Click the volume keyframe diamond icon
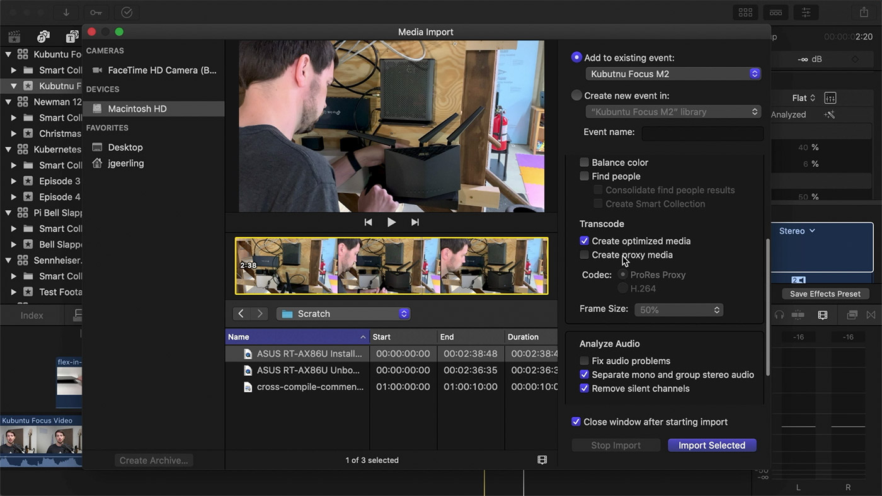 pyautogui.click(x=855, y=59)
